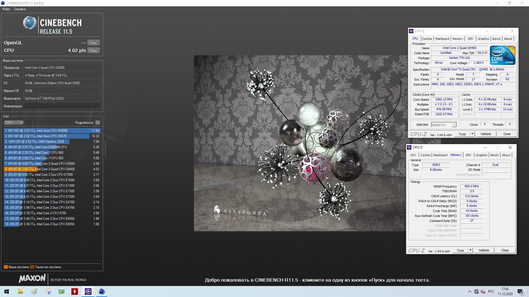Screen dimensions: 529x297
Task: Select Core i7 960 ranking row
Action: click(x=52, y=153)
